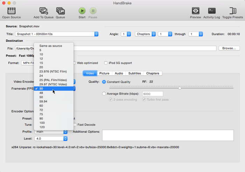Switch to the Video tab
Screen dimensions: 245x172
pyautogui.click(x=90, y=73)
